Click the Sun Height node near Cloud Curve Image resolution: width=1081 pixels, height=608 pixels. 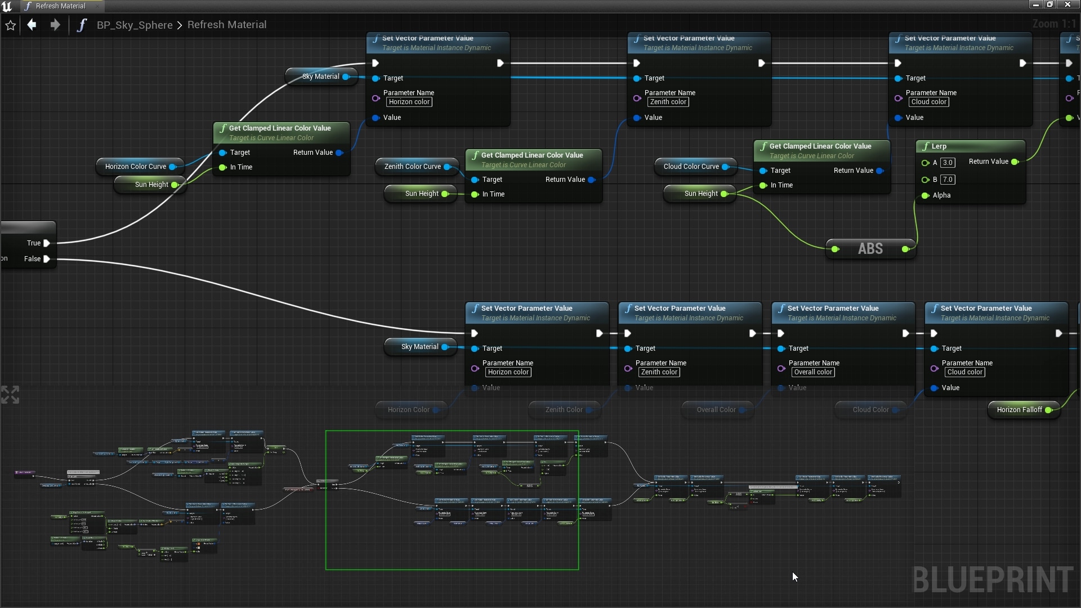pyautogui.click(x=700, y=194)
